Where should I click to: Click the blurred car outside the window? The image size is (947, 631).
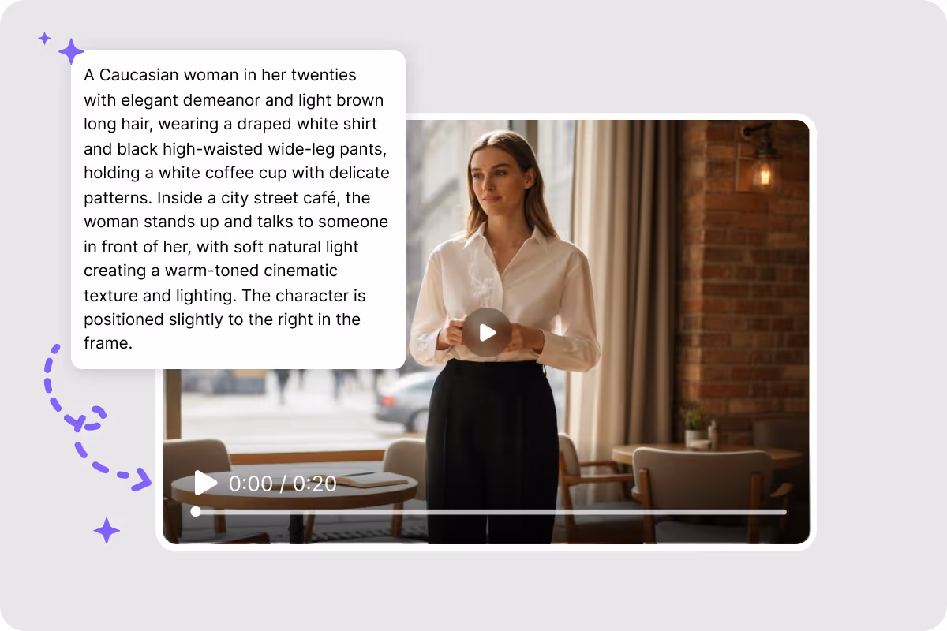[404, 401]
